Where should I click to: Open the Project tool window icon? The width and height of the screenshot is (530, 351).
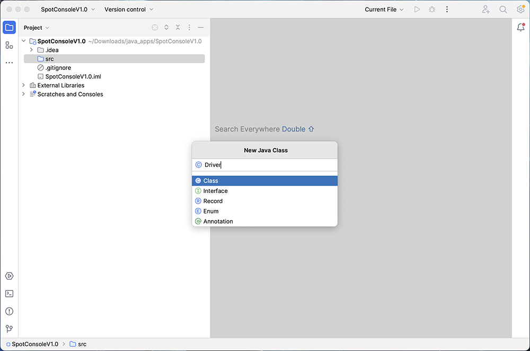pos(9,28)
